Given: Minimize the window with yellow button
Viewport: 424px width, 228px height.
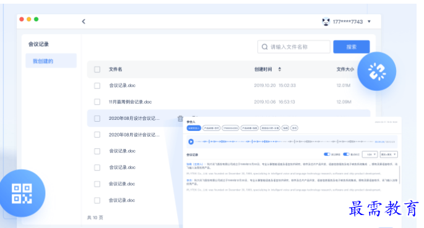Looking at the screenshot, I should tap(29, 19).
